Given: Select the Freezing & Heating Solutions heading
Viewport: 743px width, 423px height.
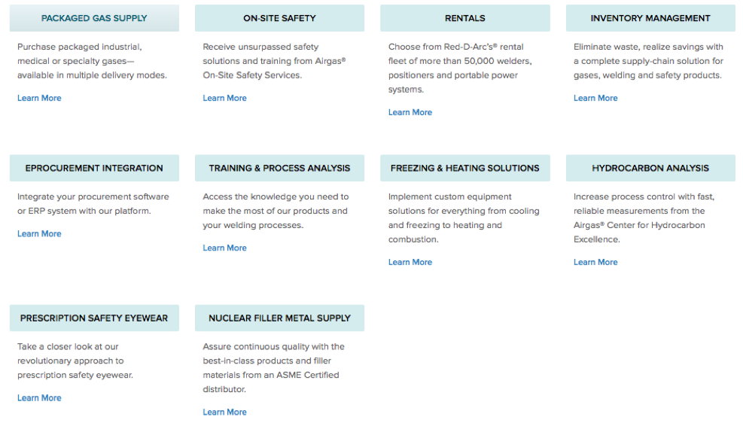Looking at the screenshot, I should pos(464,168).
